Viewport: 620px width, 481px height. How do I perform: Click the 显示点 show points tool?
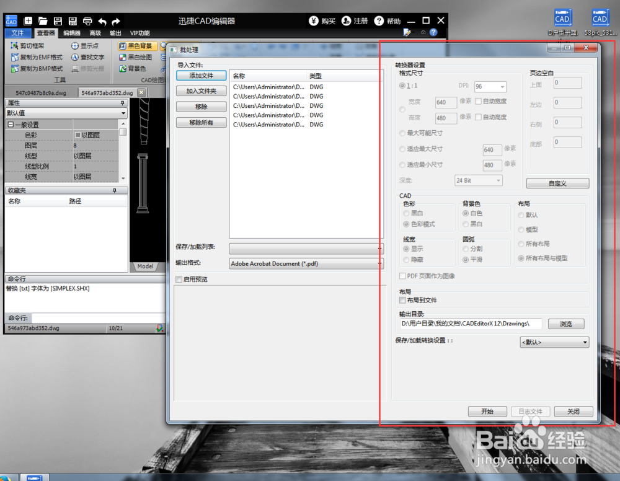(85, 46)
